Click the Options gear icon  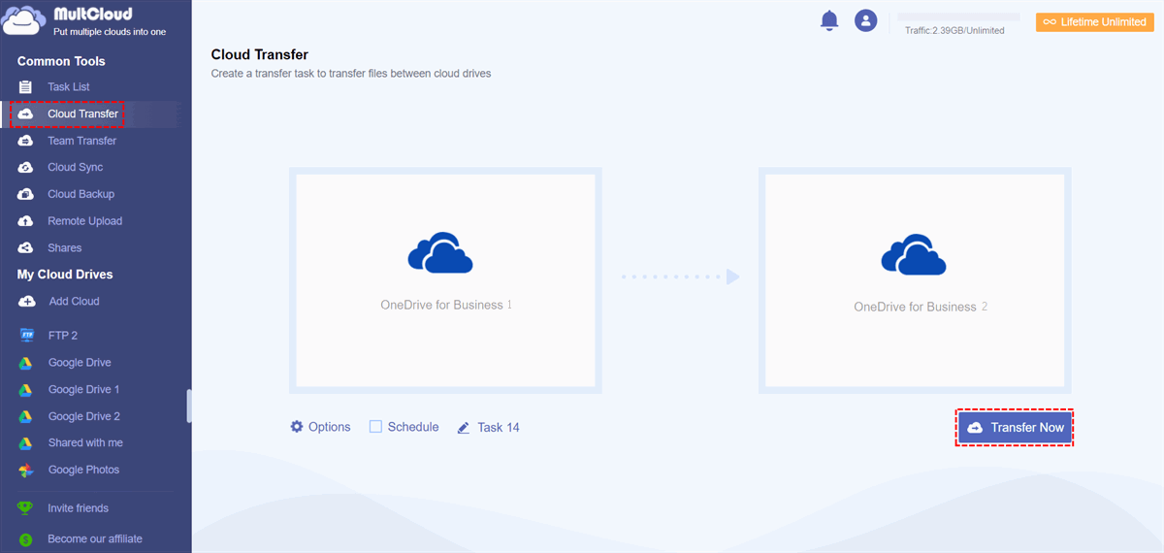pyautogui.click(x=297, y=427)
